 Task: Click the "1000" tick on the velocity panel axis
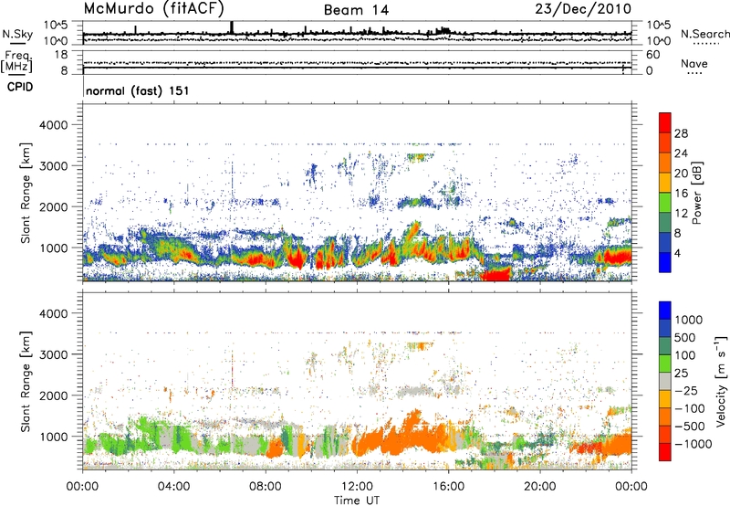click(53, 437)
